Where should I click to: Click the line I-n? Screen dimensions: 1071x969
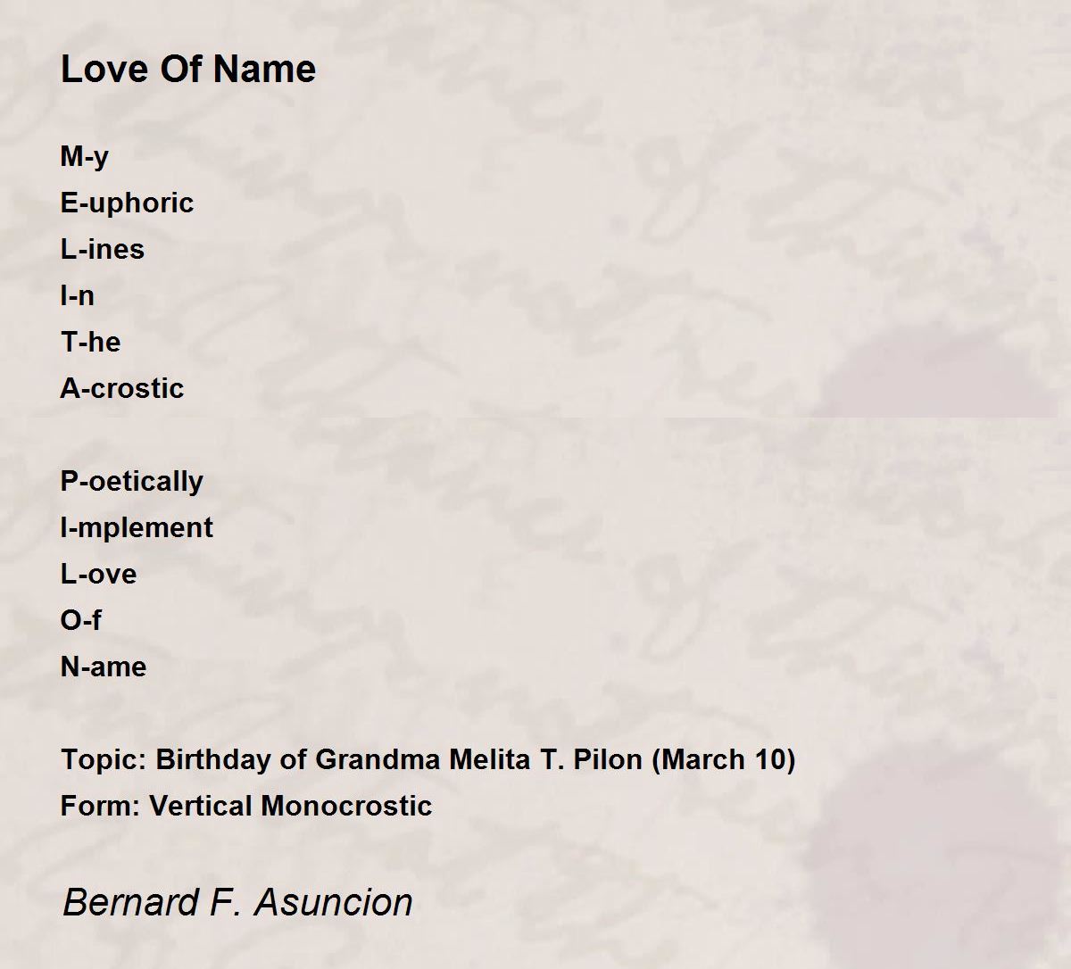coord(78,295)
